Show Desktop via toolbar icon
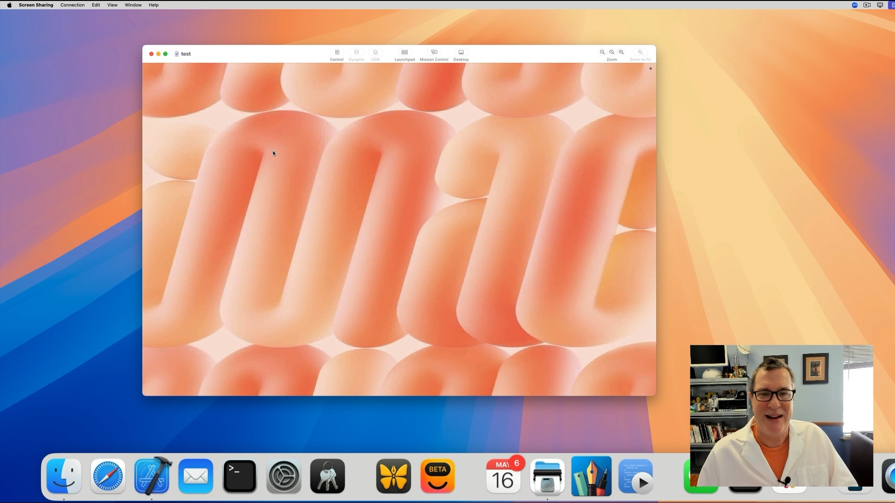Viewport: 895px width, 503px height. tap(461, 53)
